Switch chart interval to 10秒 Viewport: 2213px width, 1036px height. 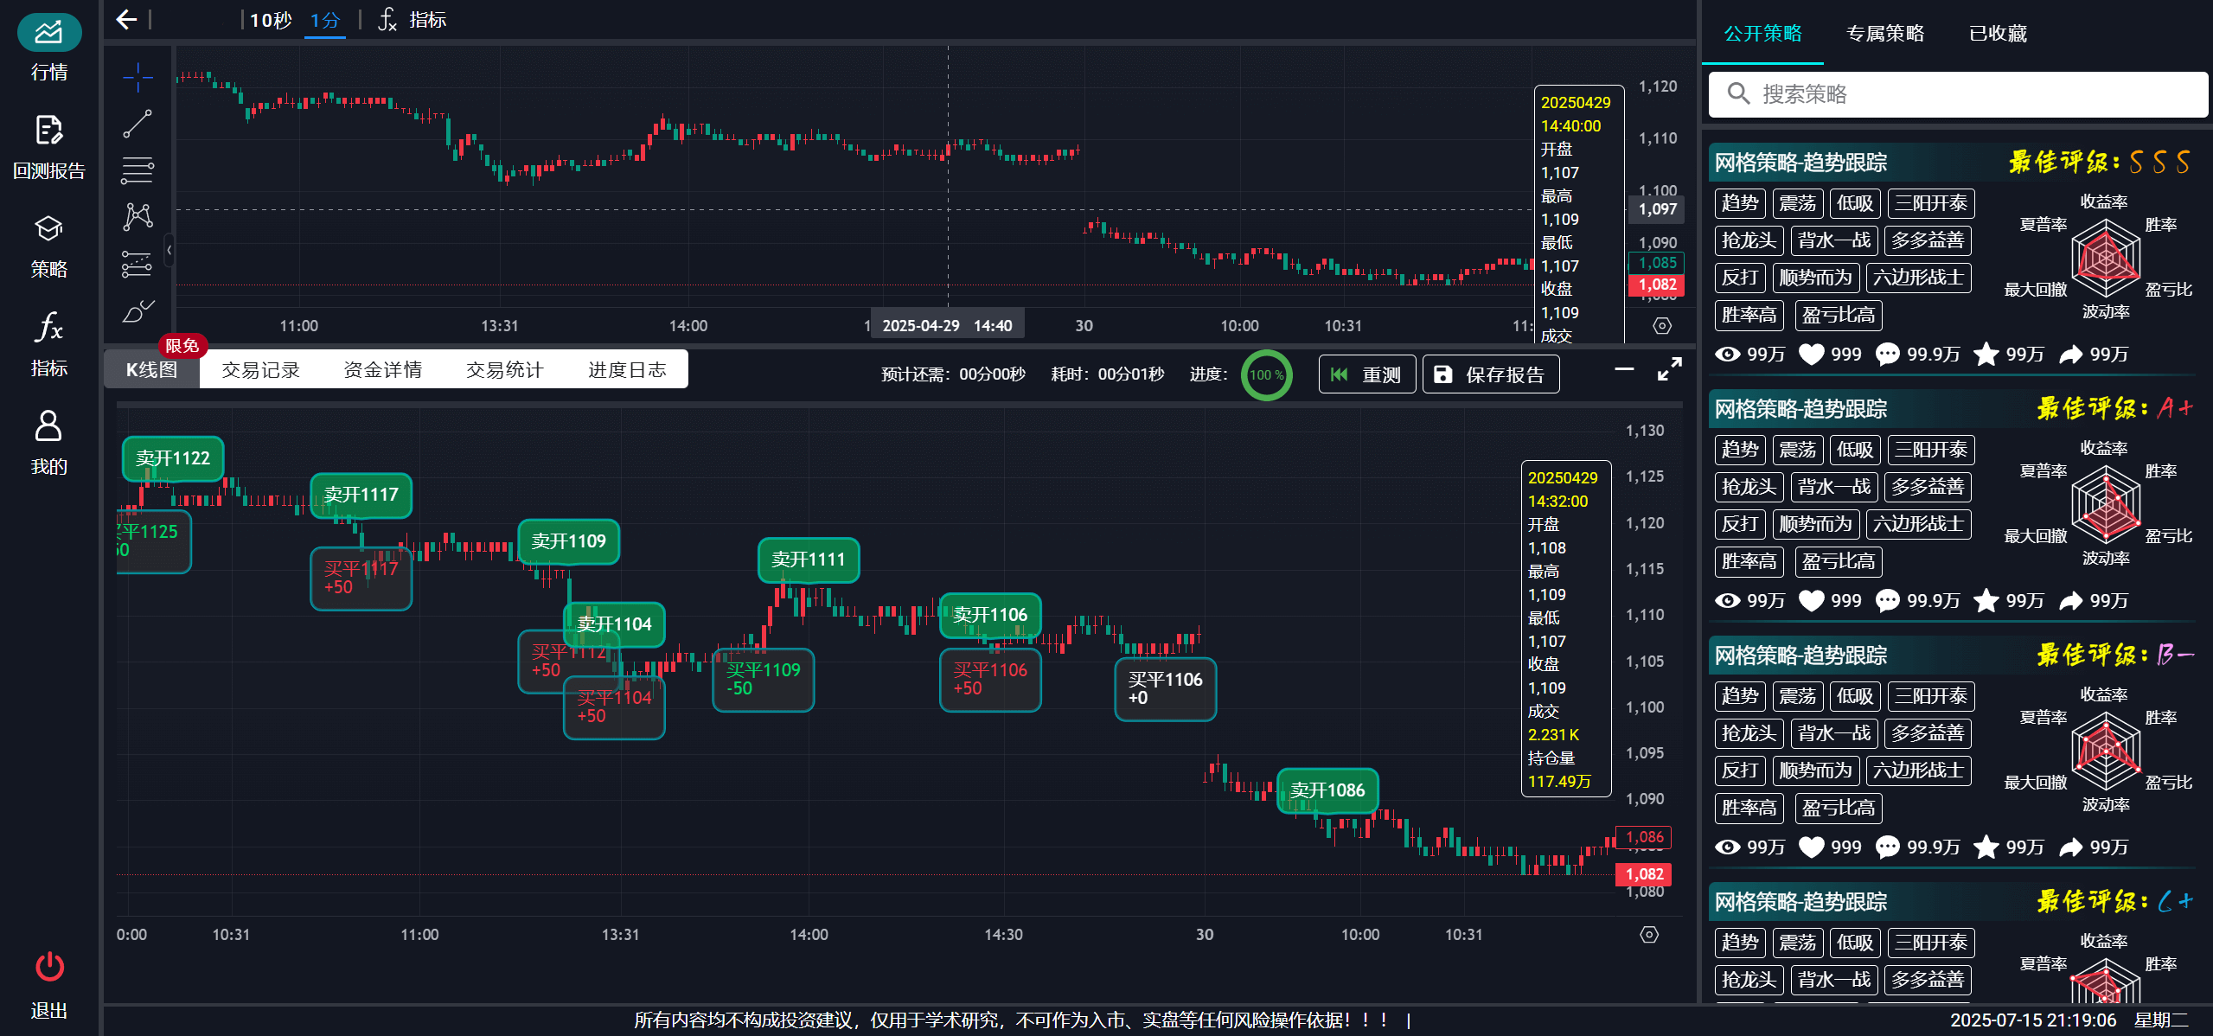pyautogui.click(x=271, y=20)
